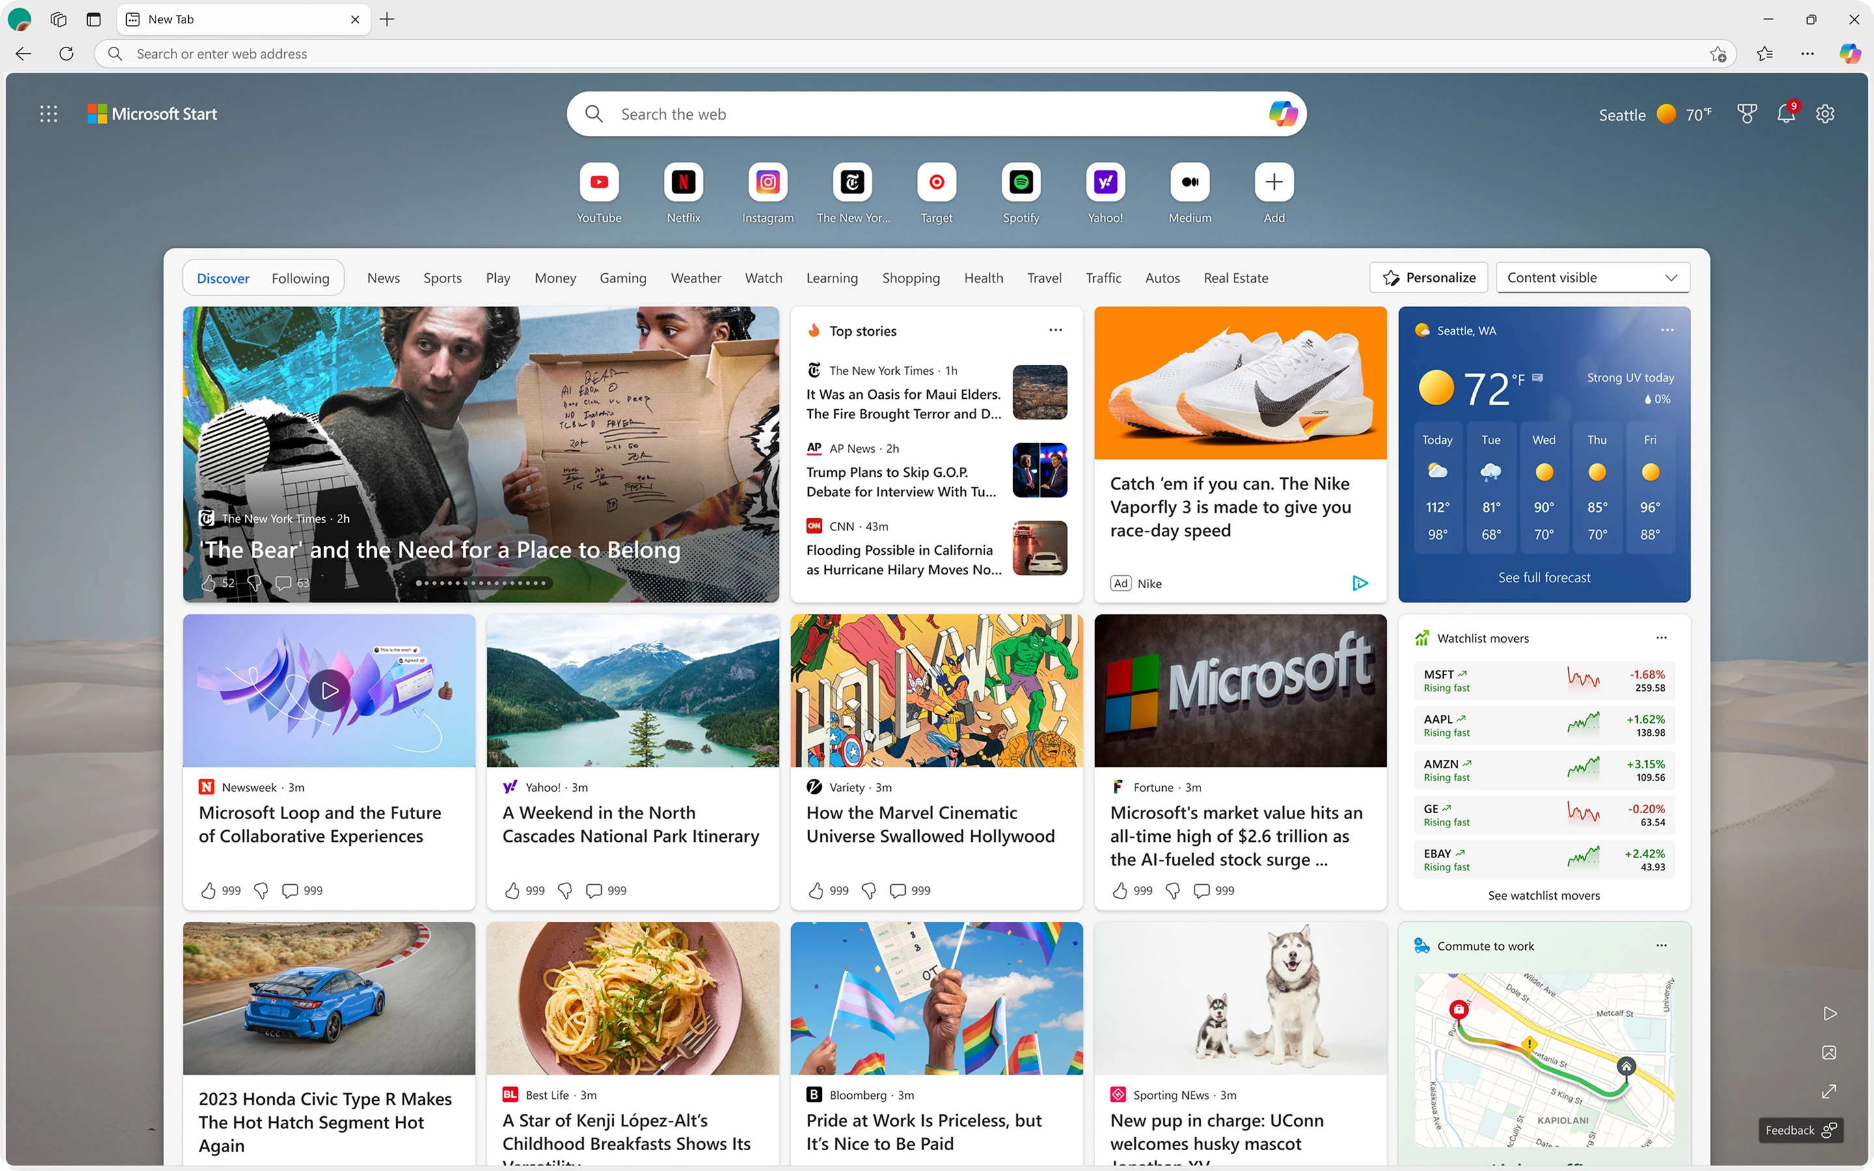Image resolution: width=1874 pixels, height=1171 pixels.
Task: Click the Personalize button
Action: (x=1429, y=277)
